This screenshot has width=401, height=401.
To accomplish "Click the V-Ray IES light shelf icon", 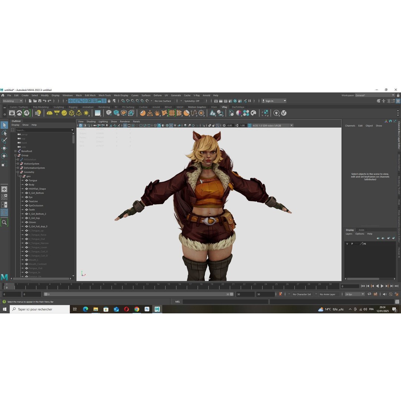I will click(x=79, y=113).
